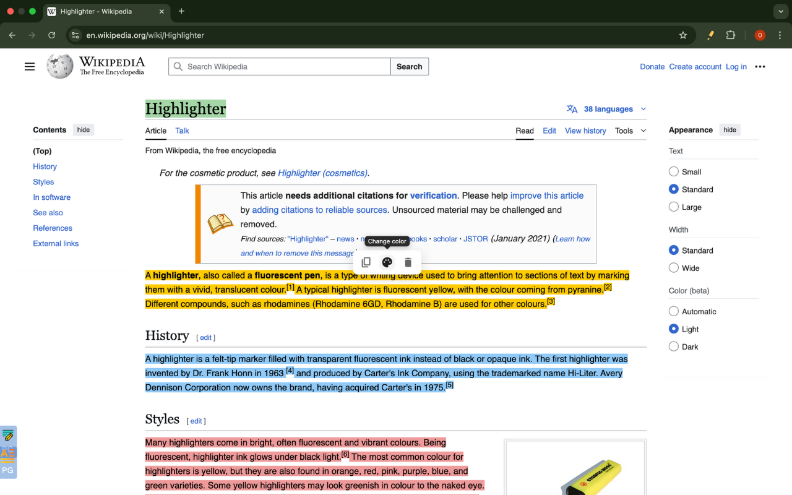The image size is (792, 495).
Task: Open the tab search chevron in Chrome
Action: point(779,11)
